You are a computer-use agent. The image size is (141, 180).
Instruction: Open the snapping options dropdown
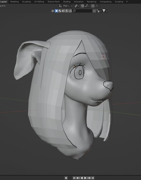pyautogui.click(x=87, y=6)
